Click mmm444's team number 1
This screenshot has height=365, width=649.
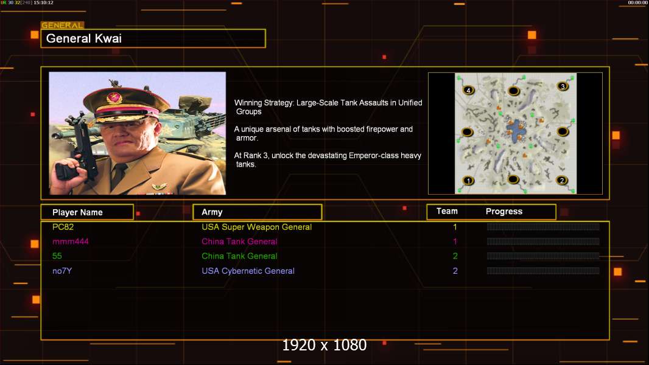tap(455, 242)
